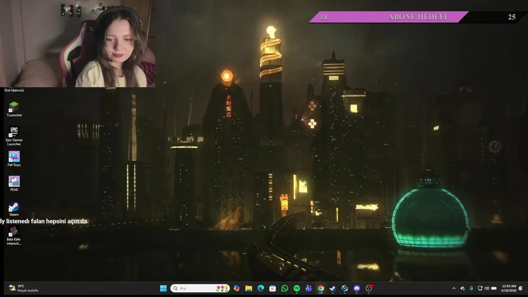Screen dimensions: 528x297
Task: Open the notification bell in the taskbar
Action: coord(521,288)
